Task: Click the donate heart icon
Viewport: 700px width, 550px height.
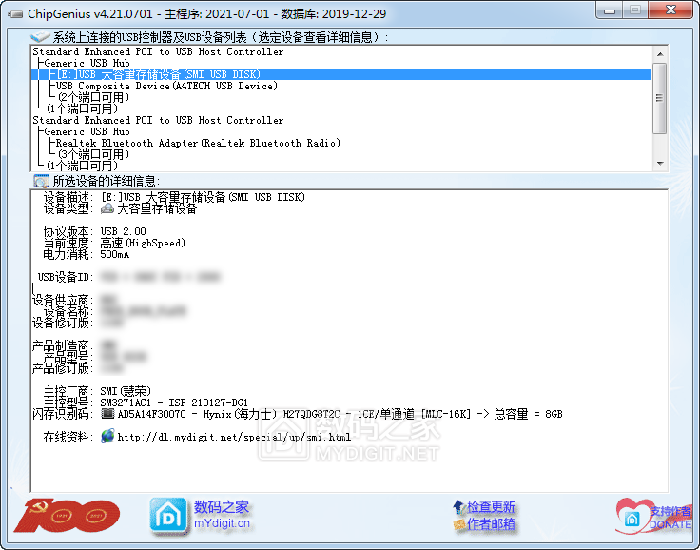Action: click(632, 517)
